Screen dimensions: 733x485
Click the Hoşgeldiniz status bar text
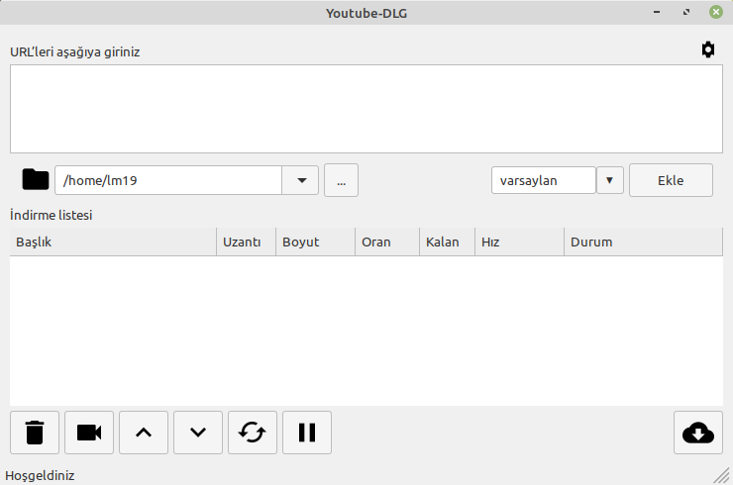[40, 476]
